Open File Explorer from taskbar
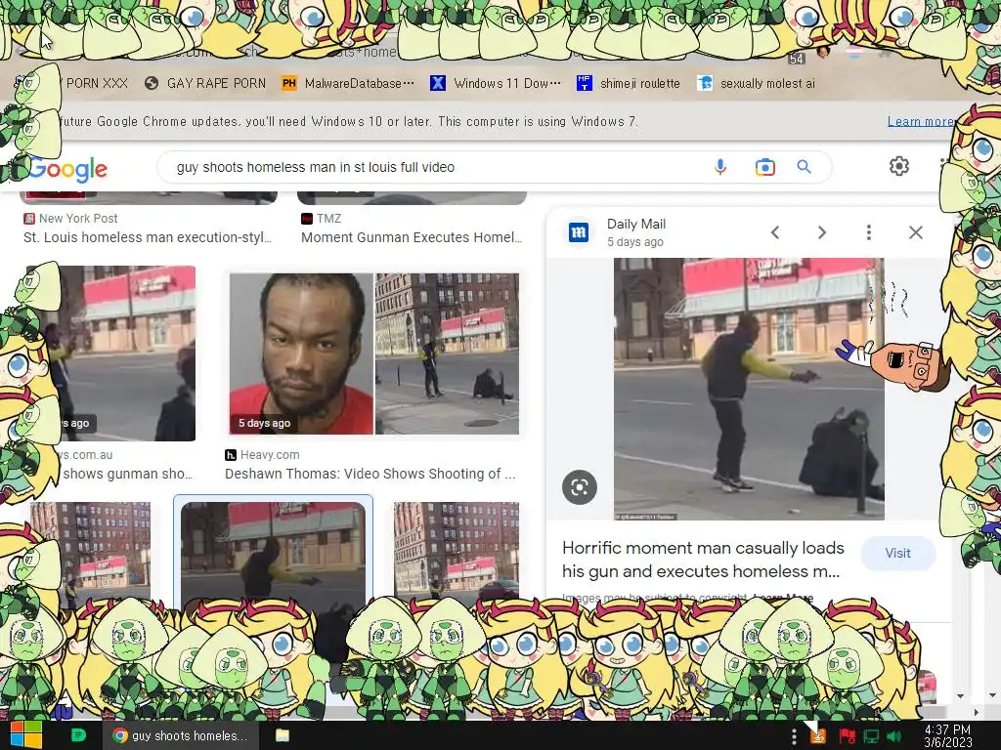Image resolution: width=1001 pixels, height=750 pixels. click(x=283, y=735)
